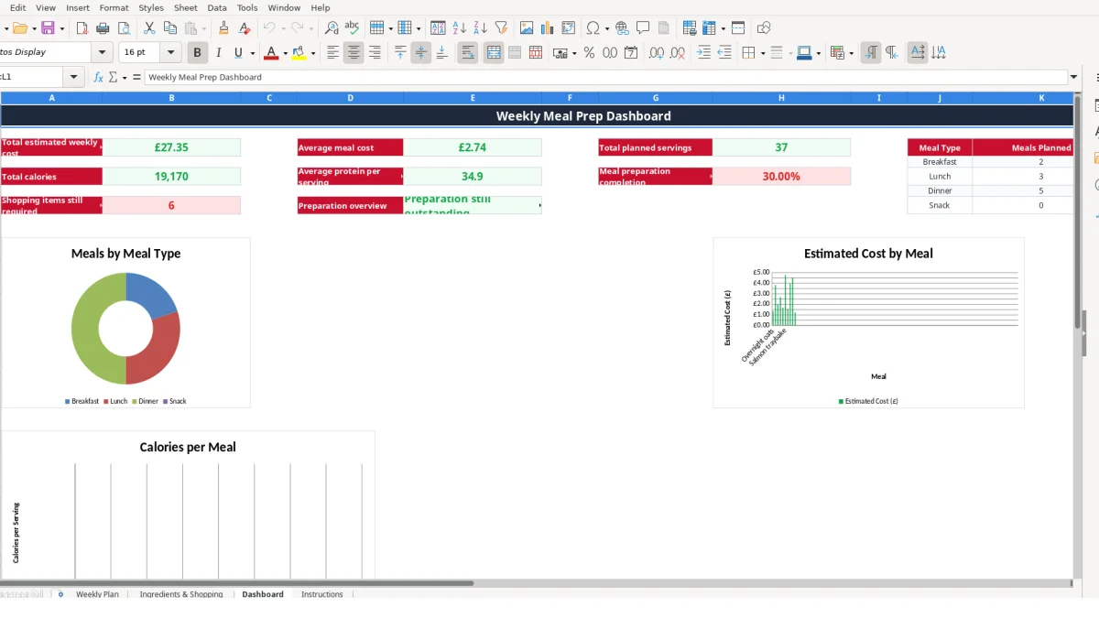Select column H header
1099x618 pixels.
click(x=781, y=97)
